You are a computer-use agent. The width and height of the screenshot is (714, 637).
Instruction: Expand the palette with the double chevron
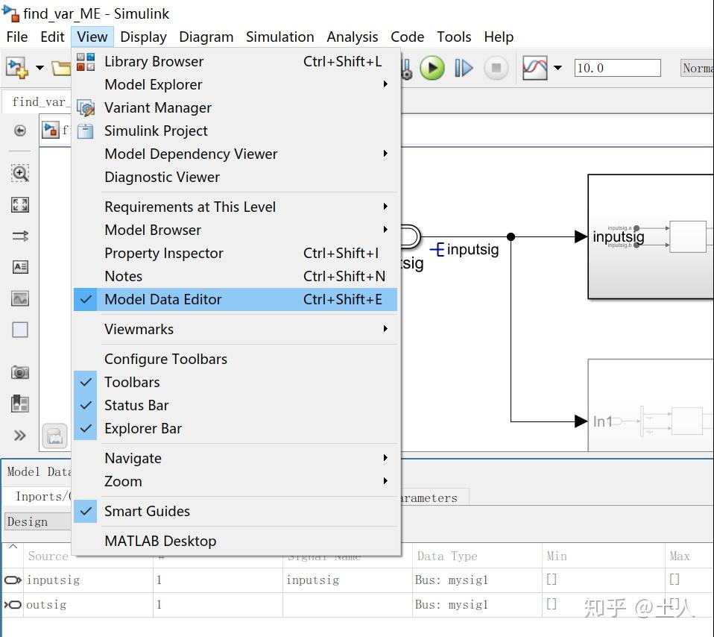pos(19,436)
